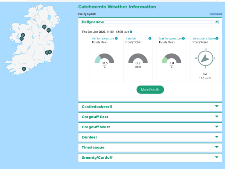
Task: Click the Hourly Update text
Action: [87, 14]
